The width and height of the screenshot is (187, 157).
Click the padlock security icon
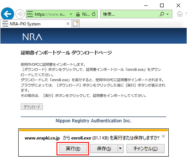click(78, 14)
